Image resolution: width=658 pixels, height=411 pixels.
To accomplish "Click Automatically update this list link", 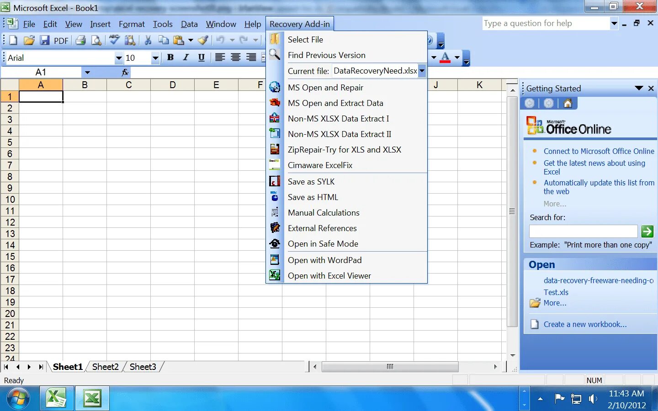I will click(599, 187).
